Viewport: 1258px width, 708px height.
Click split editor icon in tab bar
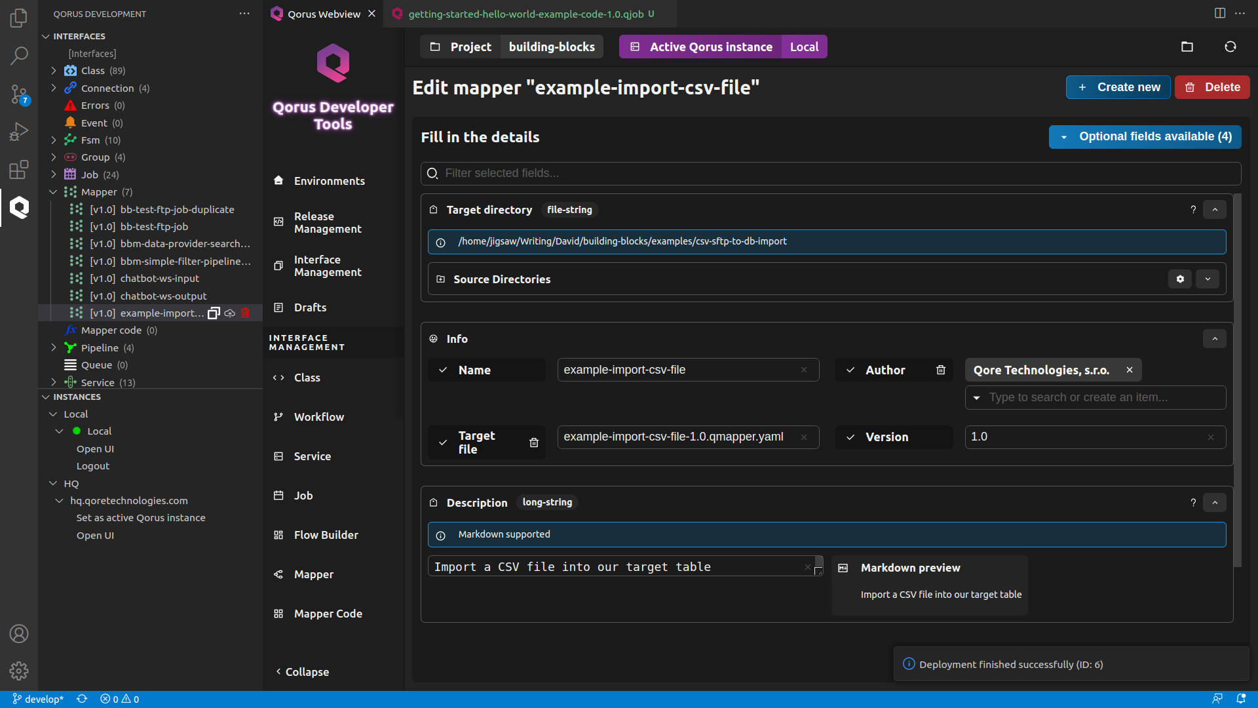coord(1219,13)
